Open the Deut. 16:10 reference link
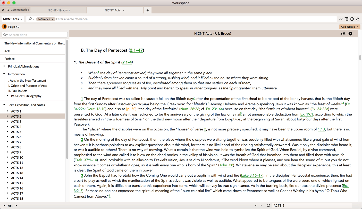Viewport: 362px width, 209px height. (96, 109)
